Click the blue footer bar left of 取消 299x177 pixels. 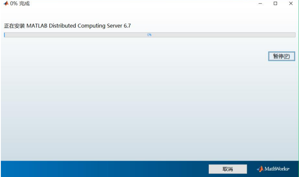pyautogui.click(x=105, y=169)
